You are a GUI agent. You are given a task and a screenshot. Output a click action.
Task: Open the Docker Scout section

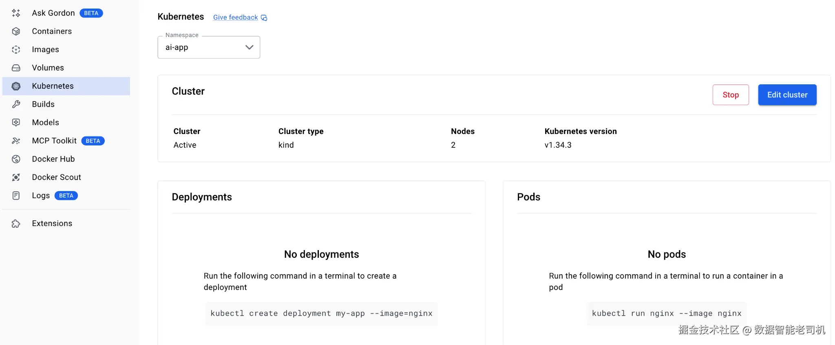coord(66,177)
